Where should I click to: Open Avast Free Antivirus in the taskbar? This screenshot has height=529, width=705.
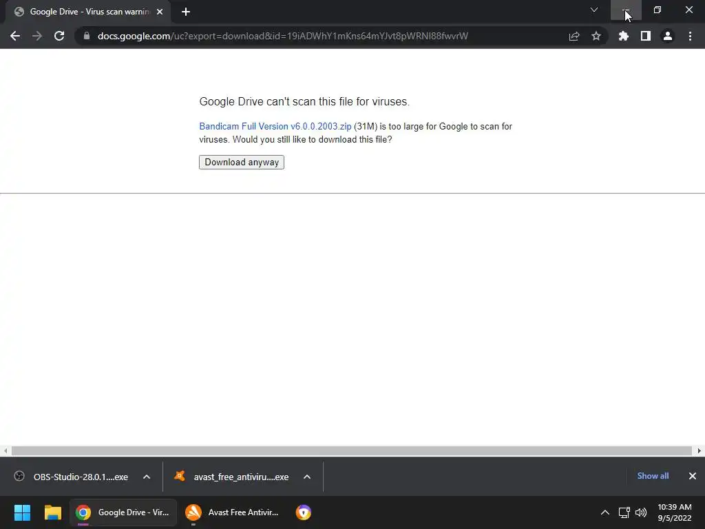coord(233,512)
